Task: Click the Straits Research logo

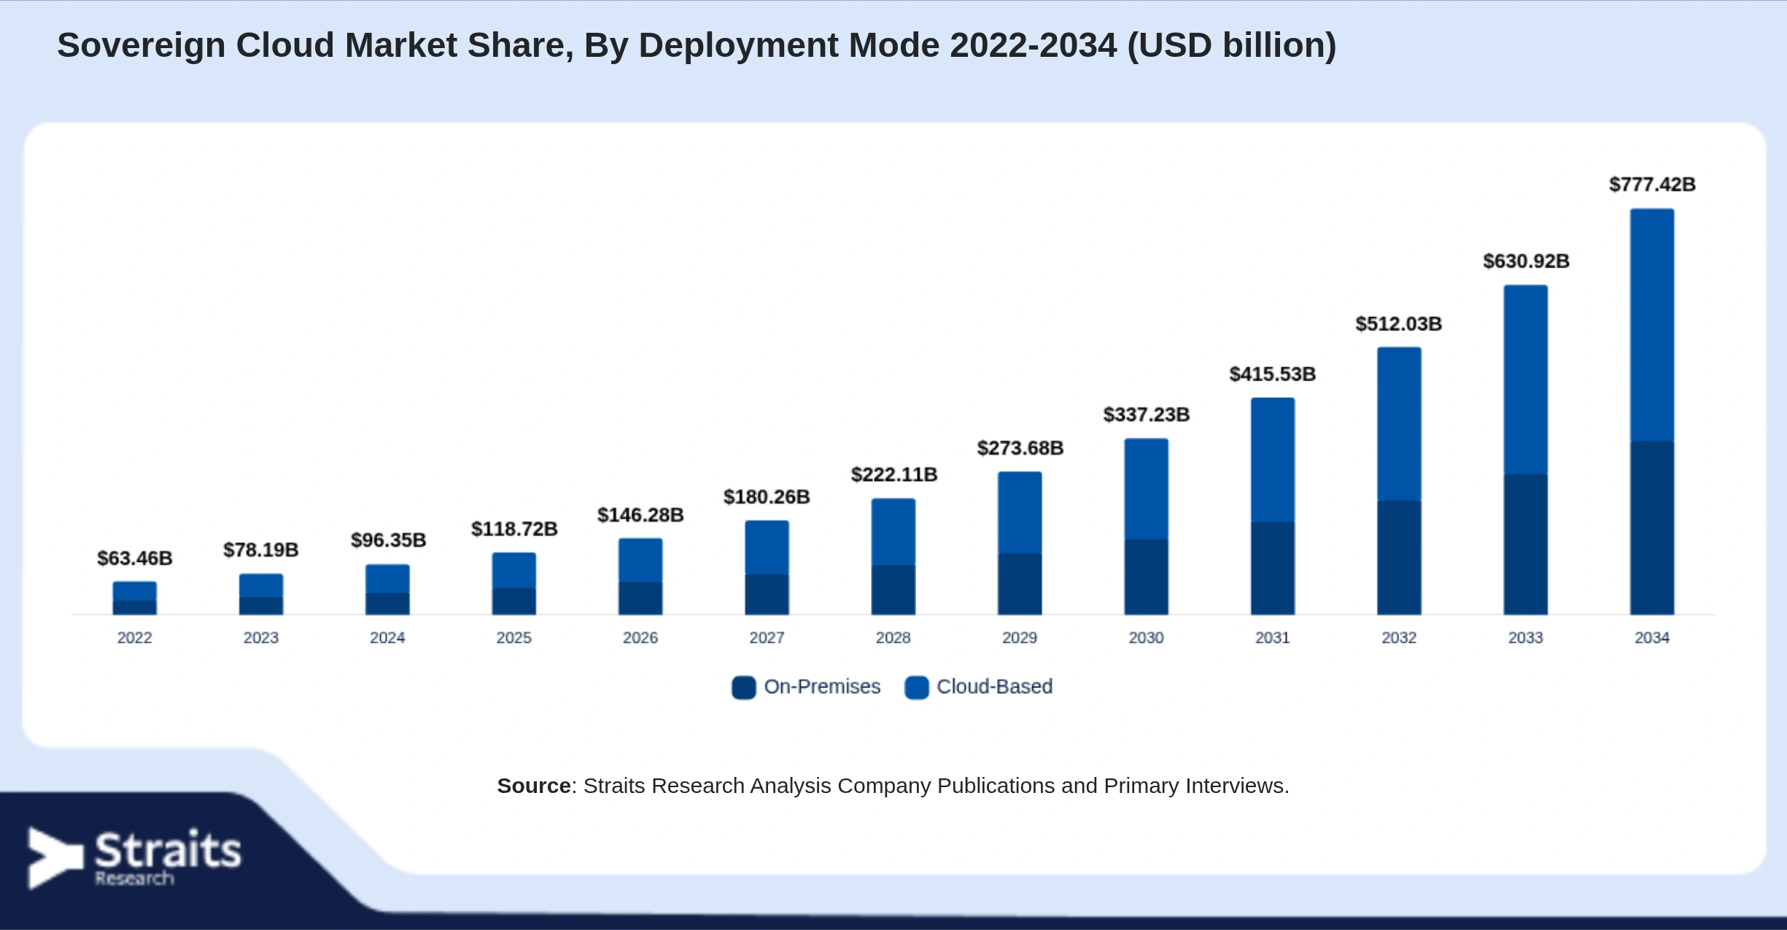Action: [x=134, y=858]
